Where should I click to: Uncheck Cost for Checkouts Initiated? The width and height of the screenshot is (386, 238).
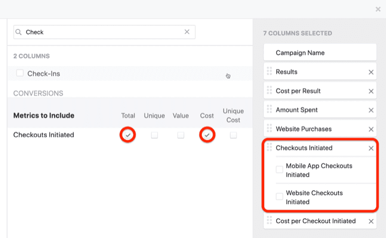[207, 135]
